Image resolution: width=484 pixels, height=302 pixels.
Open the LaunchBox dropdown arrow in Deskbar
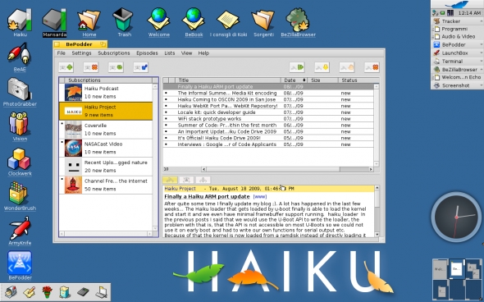[482, 53]
